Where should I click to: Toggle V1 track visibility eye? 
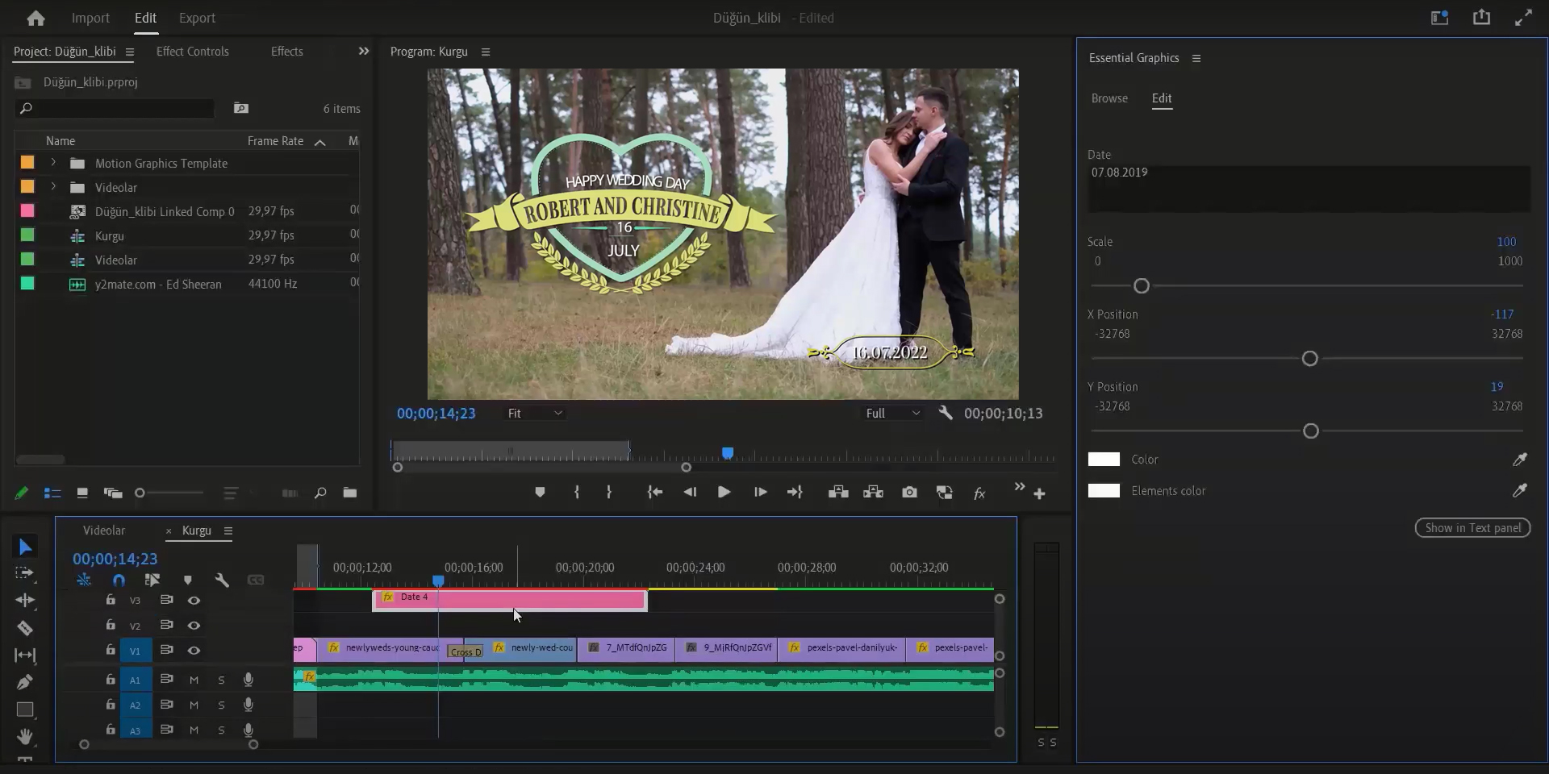pyautogui.click(x=194, y=651)
